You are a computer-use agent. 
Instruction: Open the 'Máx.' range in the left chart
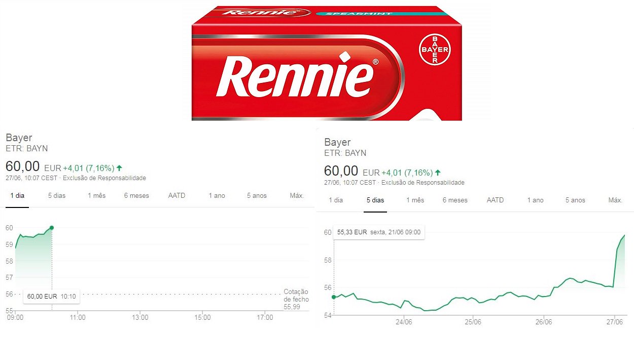click(x=297, y=195)
